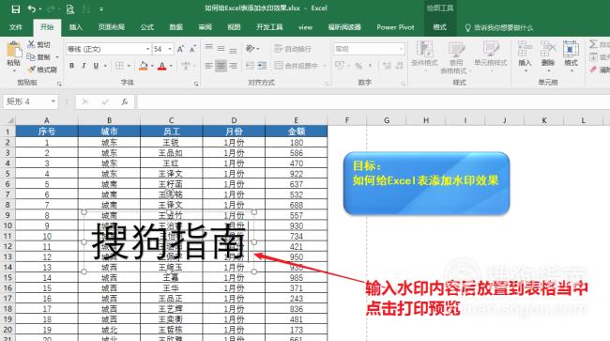Increase indent
Viewport: 610px width, 341px height.
(x=262, y=66)
